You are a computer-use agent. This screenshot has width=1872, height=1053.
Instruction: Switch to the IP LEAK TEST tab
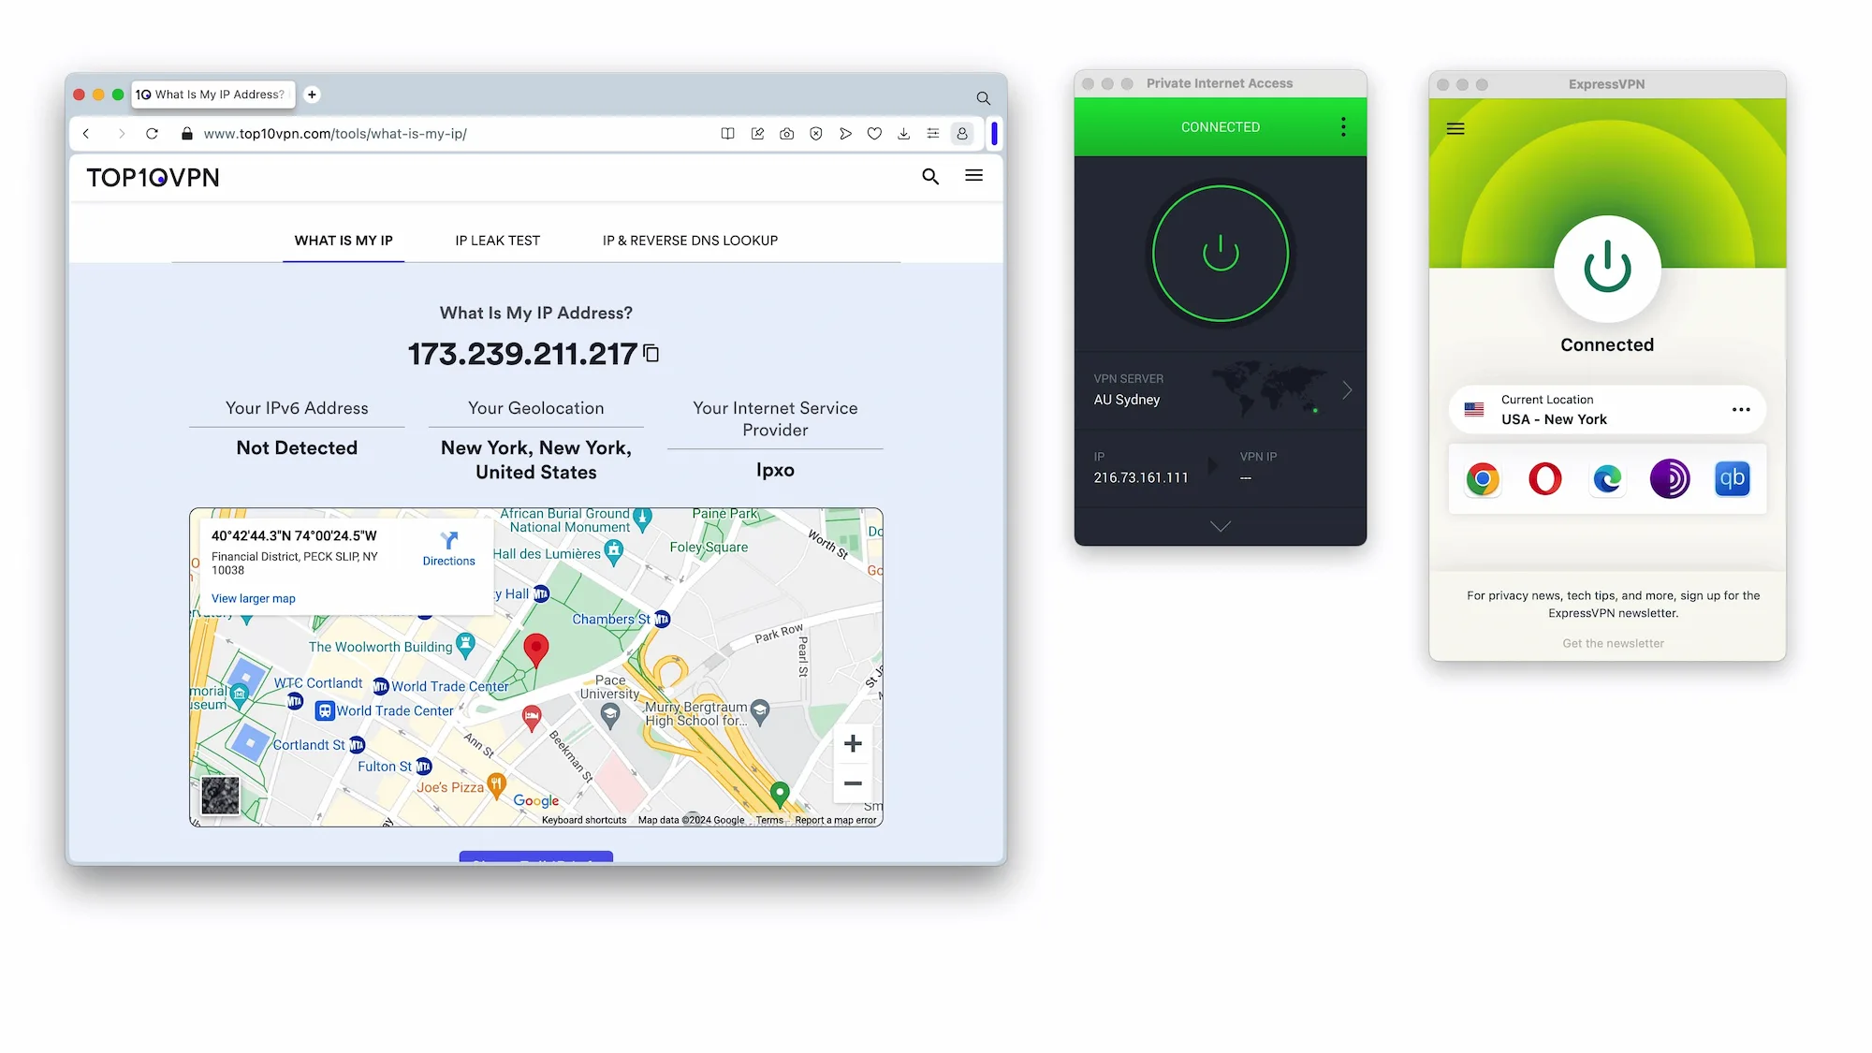click(497, 240)
